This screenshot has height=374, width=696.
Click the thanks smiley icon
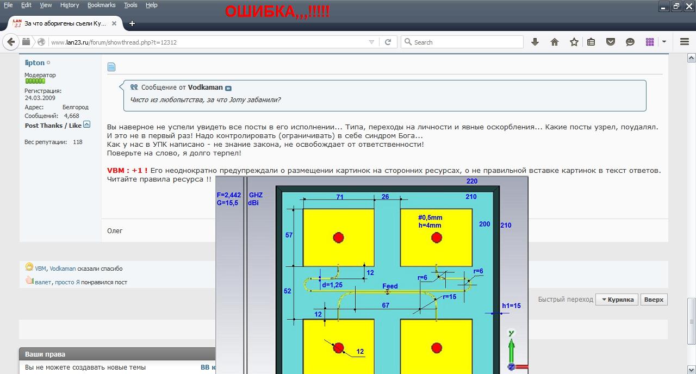[29, 267]
